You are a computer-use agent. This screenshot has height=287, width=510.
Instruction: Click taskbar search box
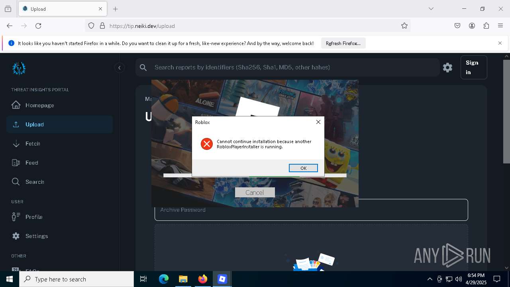pyautogui.click(x=76, y=279)
